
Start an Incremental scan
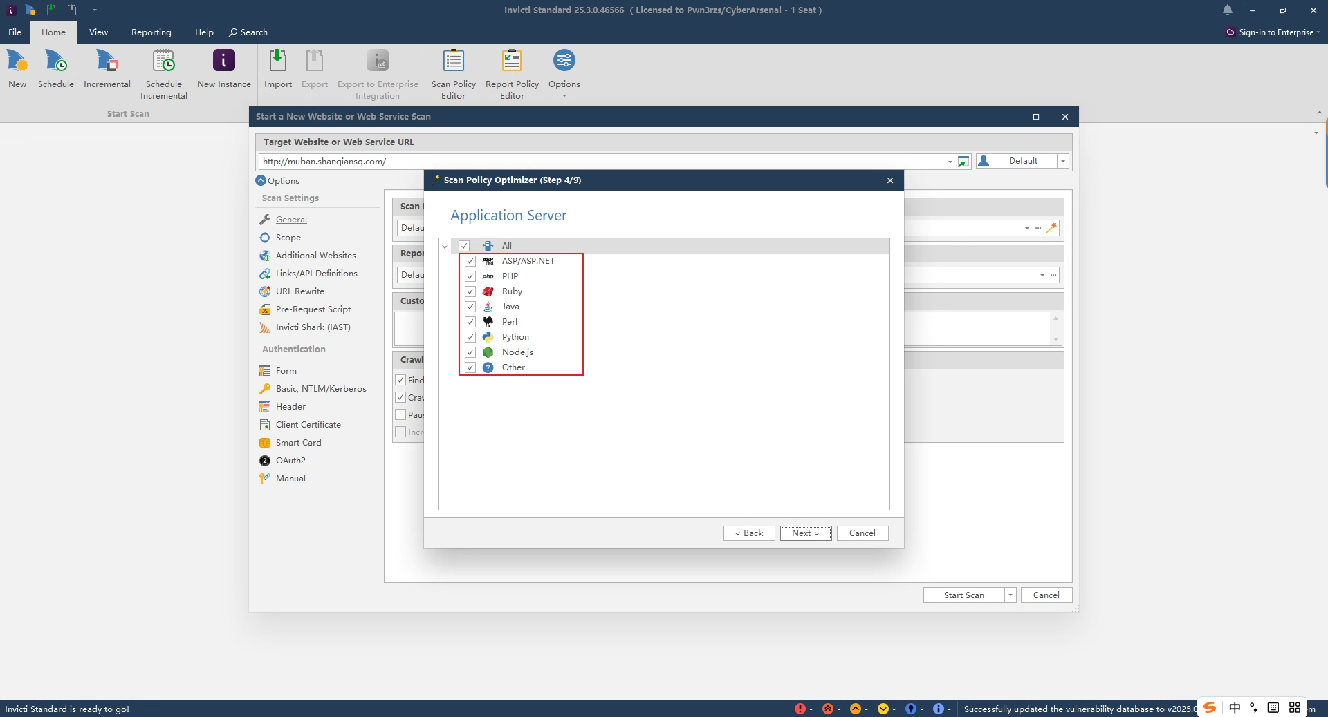point(107,69)
